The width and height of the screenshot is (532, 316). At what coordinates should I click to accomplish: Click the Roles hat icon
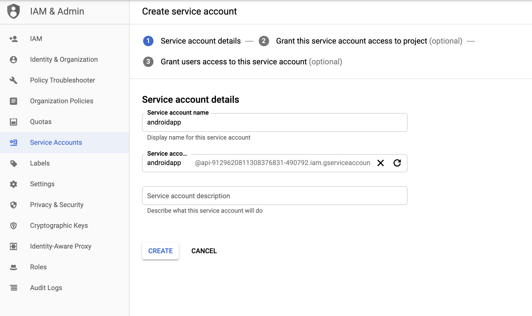13,267
